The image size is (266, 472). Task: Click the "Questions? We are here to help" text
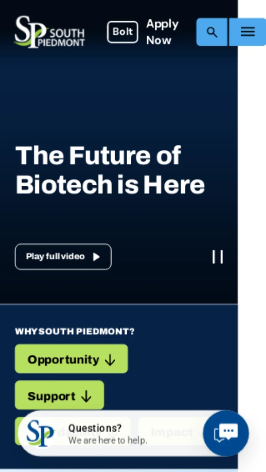108,434
